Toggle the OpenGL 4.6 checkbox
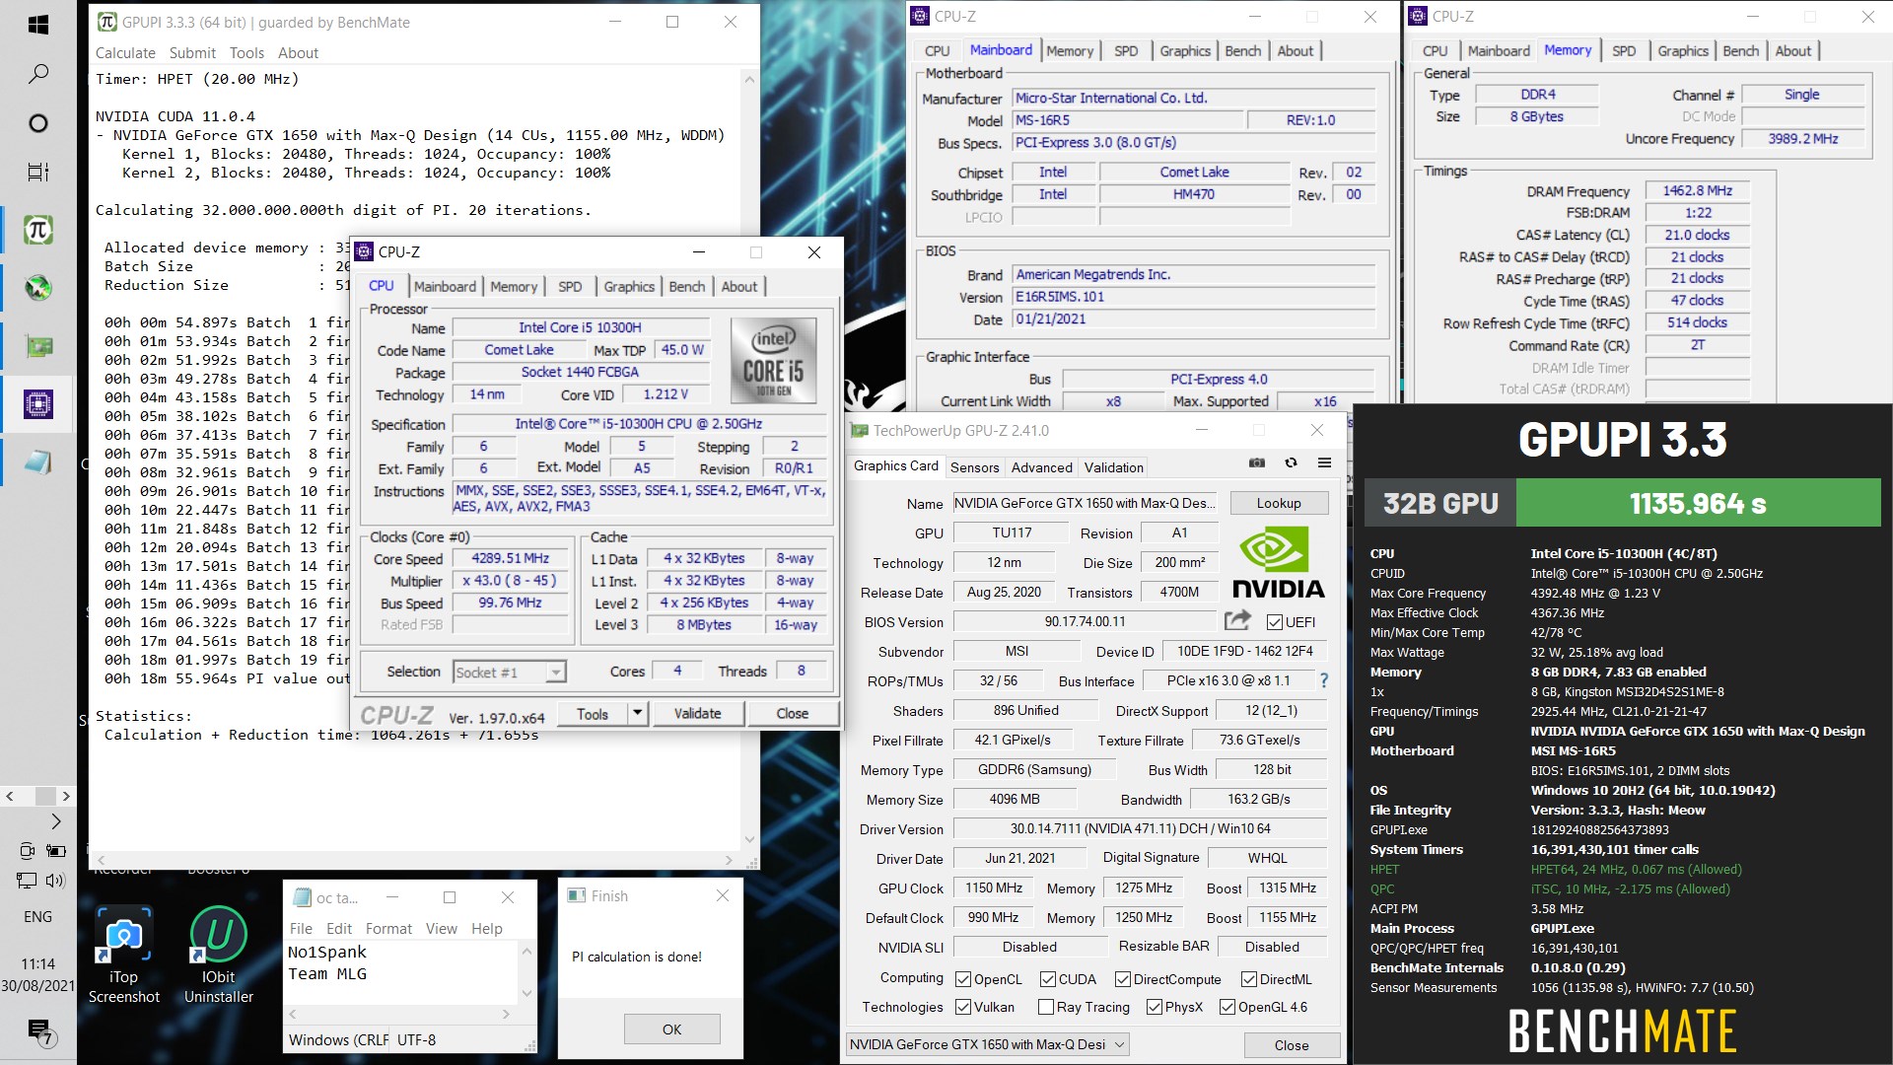1893x1065 pixels. pos(1227,1007)
